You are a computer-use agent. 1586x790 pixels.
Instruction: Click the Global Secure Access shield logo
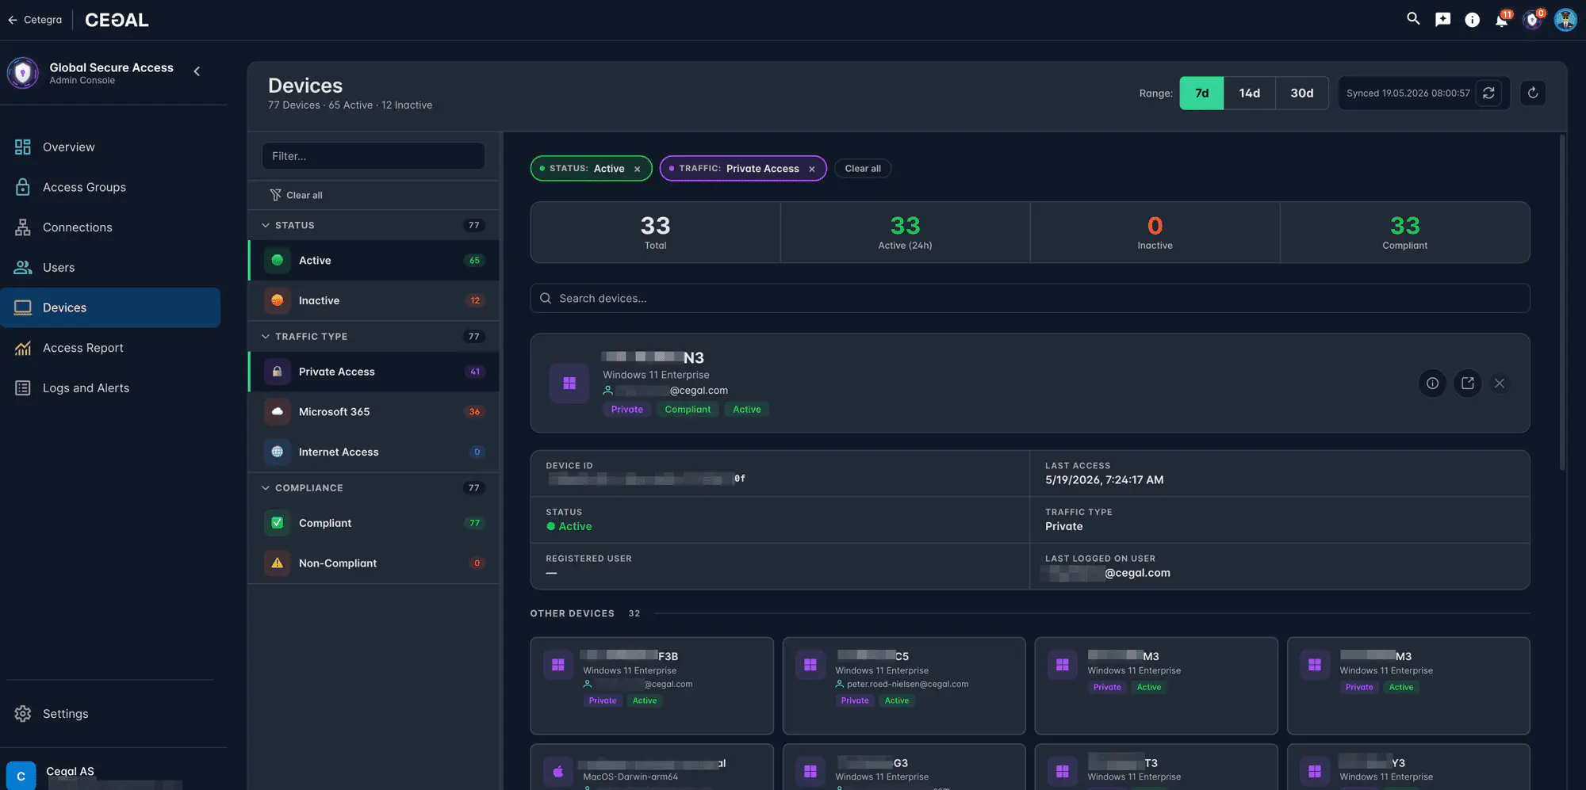click(x=23, y=73)
